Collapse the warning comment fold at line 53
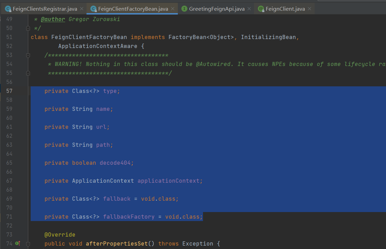 (28, 55)
